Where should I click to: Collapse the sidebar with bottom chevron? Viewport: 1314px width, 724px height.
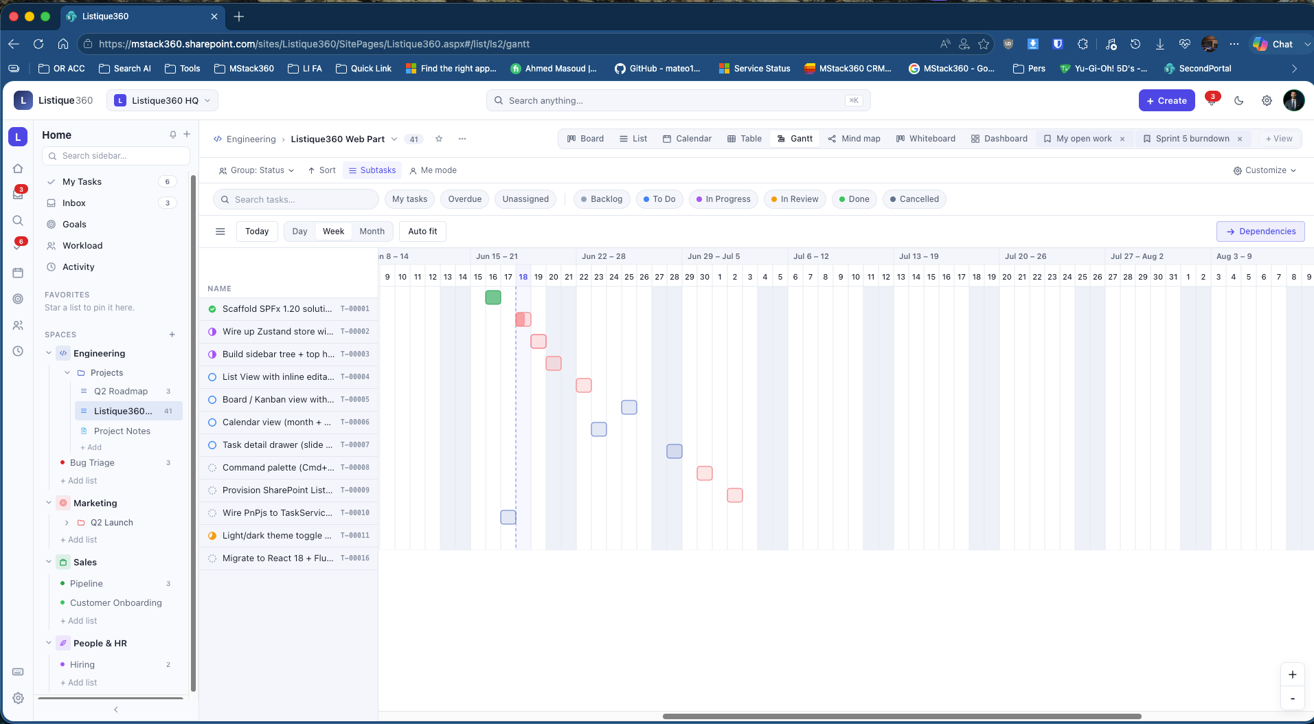click(x=116, y=710)
